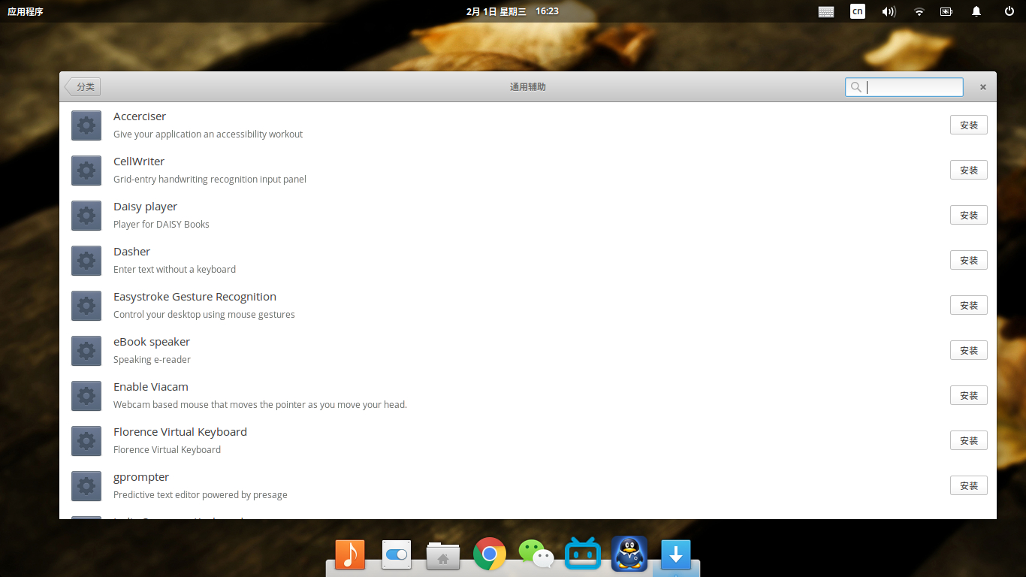The height and width of the screenshot is (577, 1026).
Task: Click the magnifier icon in search box
Action: [x=856, y=87]
